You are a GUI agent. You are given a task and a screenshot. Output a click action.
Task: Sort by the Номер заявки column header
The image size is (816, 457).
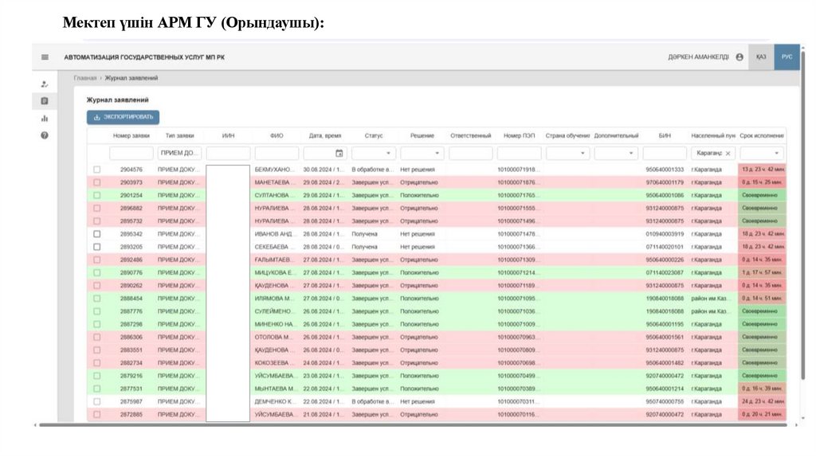pos(131,135)
